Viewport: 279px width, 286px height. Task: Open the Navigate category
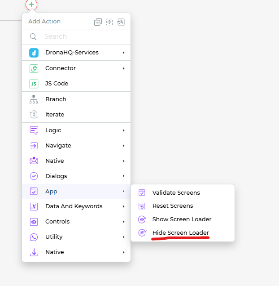(76, 146)
